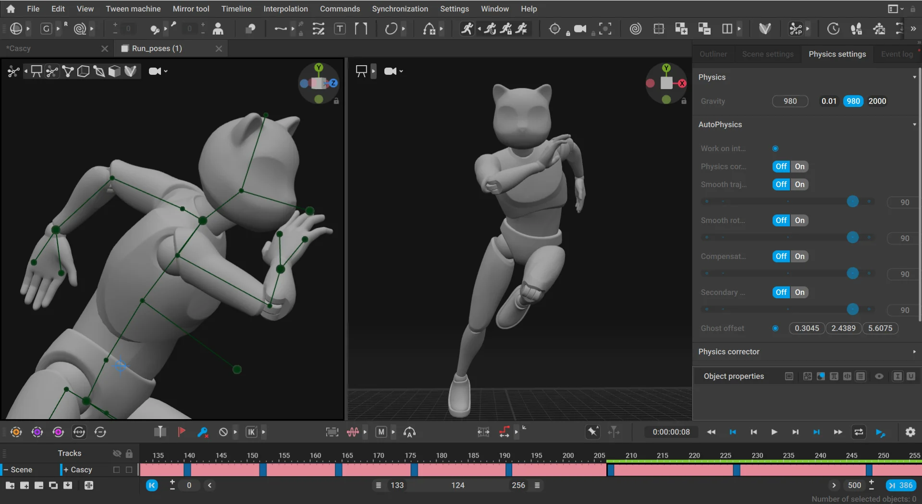922x504 pixels.
Task: Turn on Physics corrector toggle
Action: click(x=799, y=166)
